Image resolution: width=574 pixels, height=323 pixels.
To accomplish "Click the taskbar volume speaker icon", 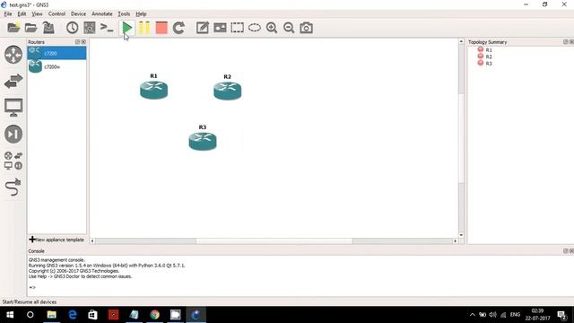I will click(x=492, y=315).
